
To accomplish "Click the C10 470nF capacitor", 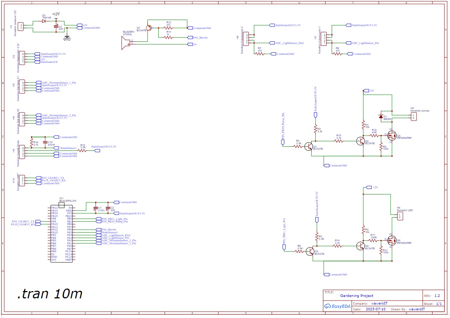I will click(x=45, y=142).
